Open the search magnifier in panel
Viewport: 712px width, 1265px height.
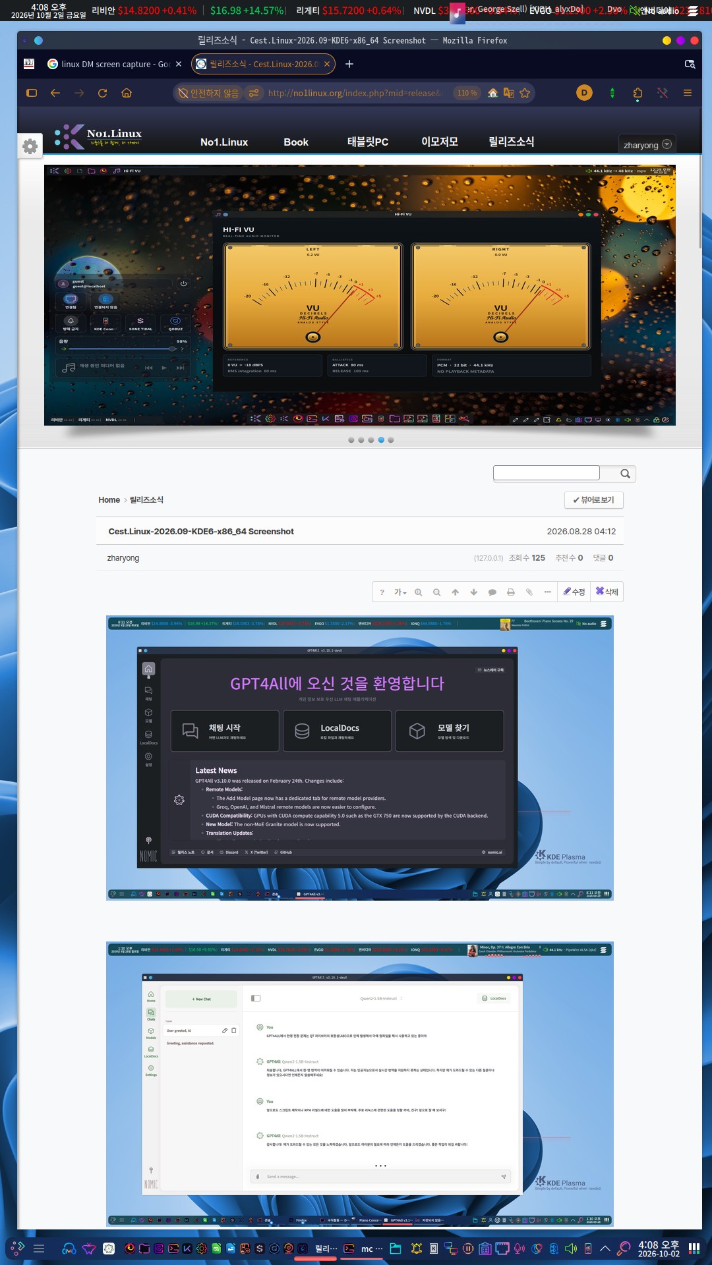623,1248
